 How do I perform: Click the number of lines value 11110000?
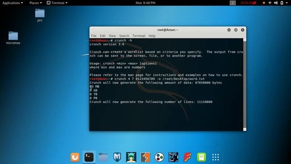pyautogui.click(x=205, y=102)
